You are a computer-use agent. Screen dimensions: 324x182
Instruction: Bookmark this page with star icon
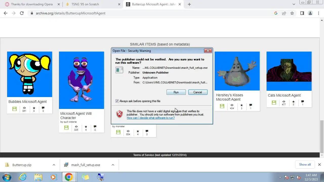pyautogui.click(x=292, y=13)
